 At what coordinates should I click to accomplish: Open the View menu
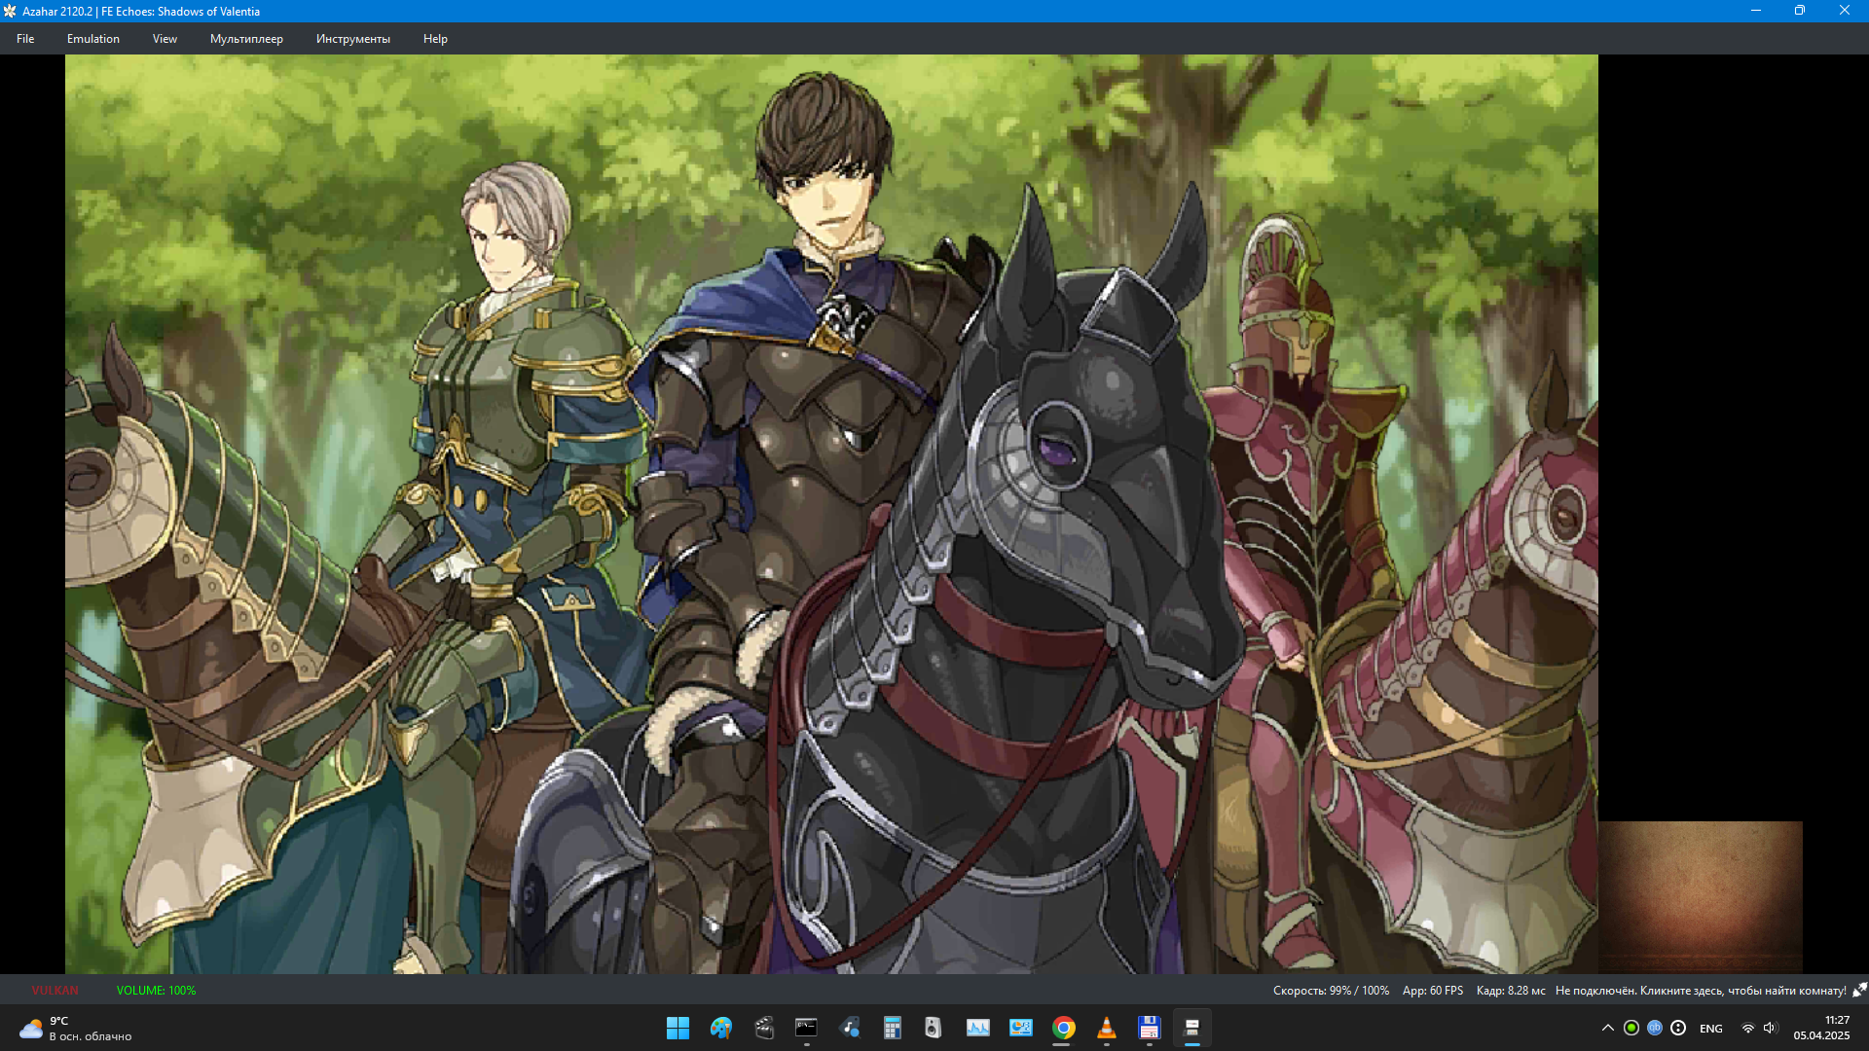[x=165, y=39]
